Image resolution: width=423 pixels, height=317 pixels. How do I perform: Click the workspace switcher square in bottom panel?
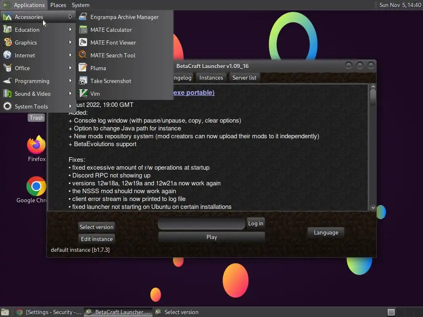tap(391, 312)
